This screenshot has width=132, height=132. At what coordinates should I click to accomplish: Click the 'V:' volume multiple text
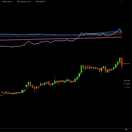tap(127, 84)
